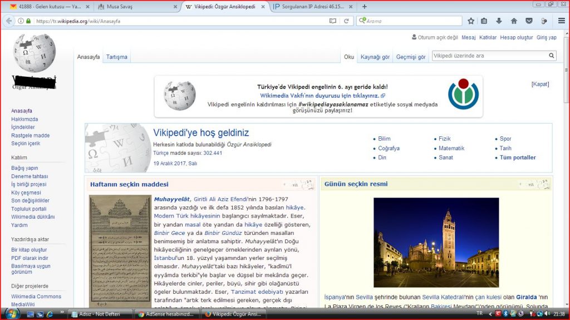Open AdSense hesabınız taskbar item

point(167,314)
